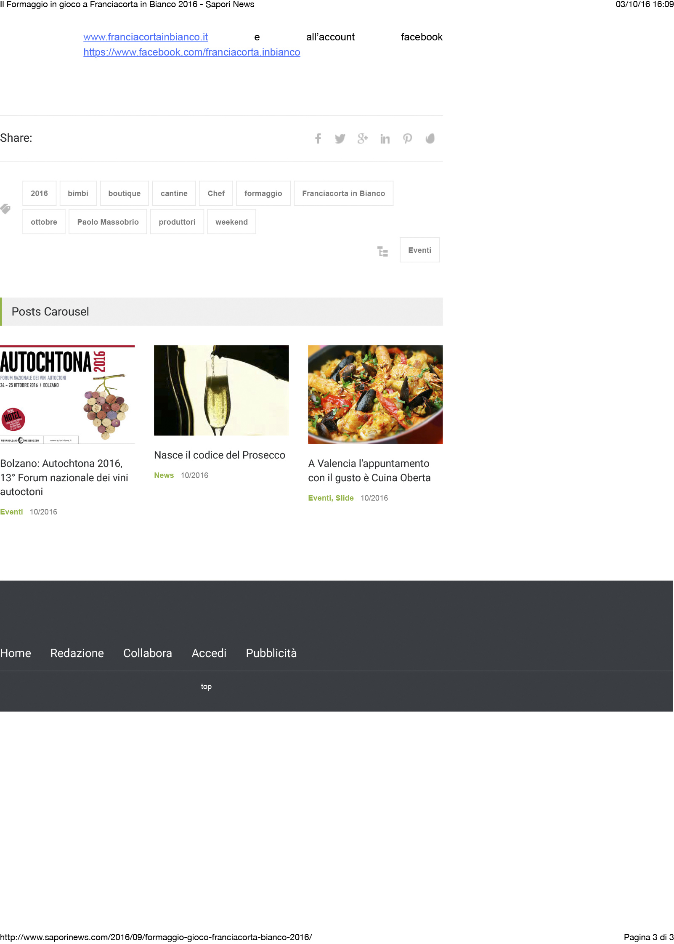The height and width of the screenshot is (944, 674).
Task: Open the paella dish thumbnail
Action: pos(375,395)
